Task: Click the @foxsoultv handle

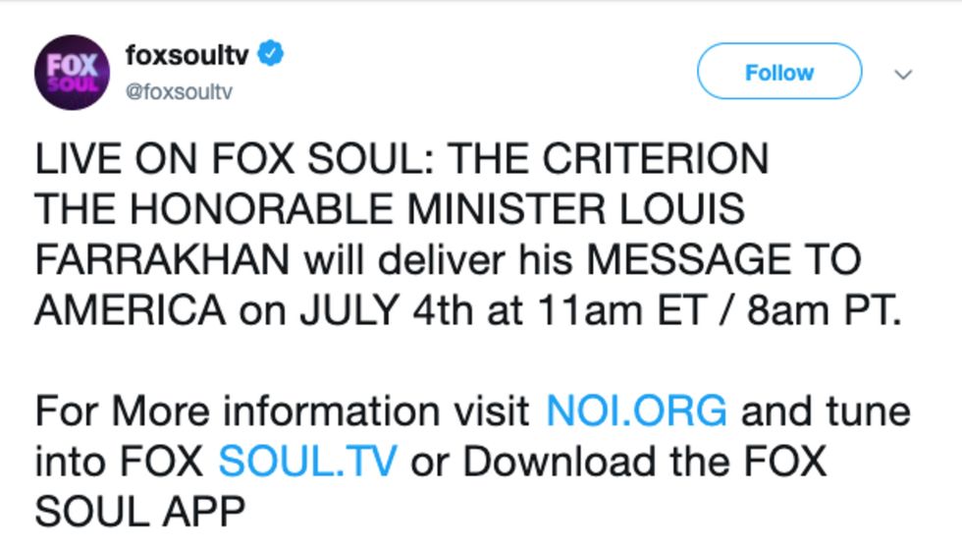Action: [x=179, y=92]
